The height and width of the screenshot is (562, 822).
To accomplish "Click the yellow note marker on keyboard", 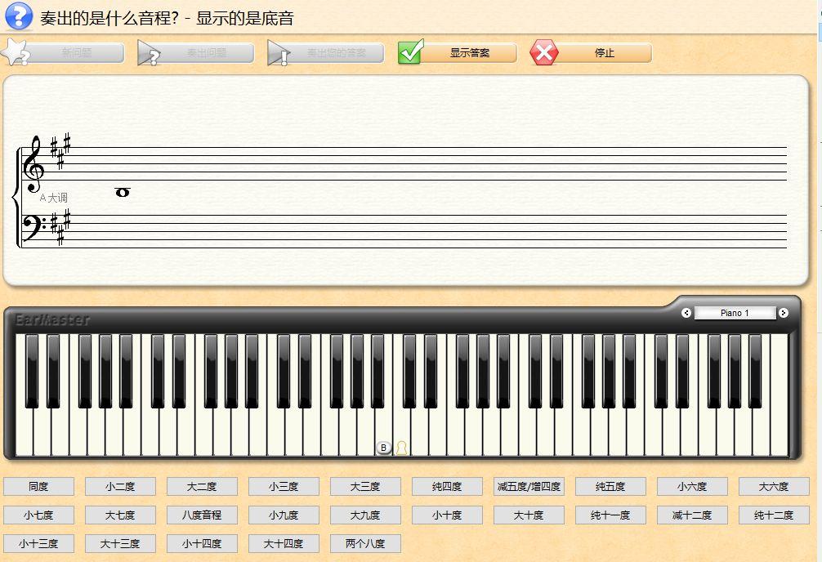I will [x=401, y=448].
